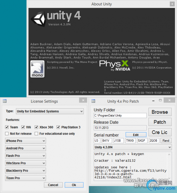
Task: Click the Serial number text in About Unity
Action: point(137,93)
